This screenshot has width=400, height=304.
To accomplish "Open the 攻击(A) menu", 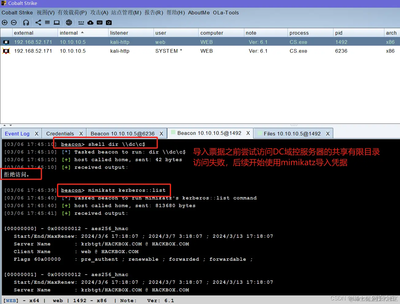I will tap(99, 13).
